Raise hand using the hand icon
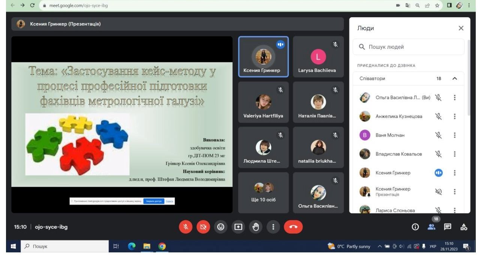 (256, 227)
